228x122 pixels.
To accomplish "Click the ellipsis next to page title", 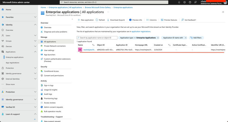I will point(108,12).
